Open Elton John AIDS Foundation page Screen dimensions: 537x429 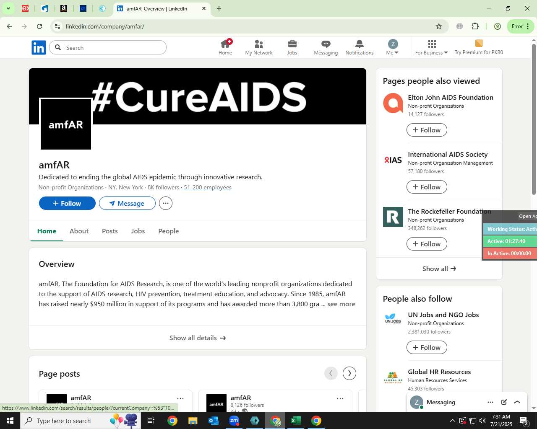(451, 98)
